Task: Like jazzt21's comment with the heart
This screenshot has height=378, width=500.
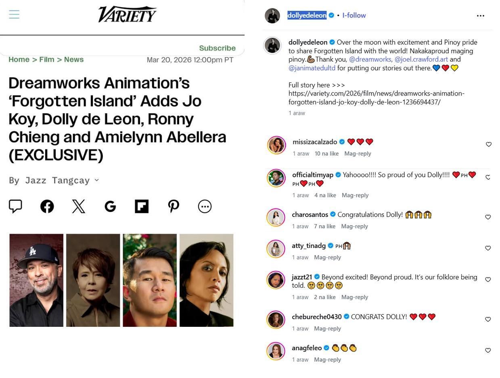Action: pyautogui.click(x=488, y=279)
